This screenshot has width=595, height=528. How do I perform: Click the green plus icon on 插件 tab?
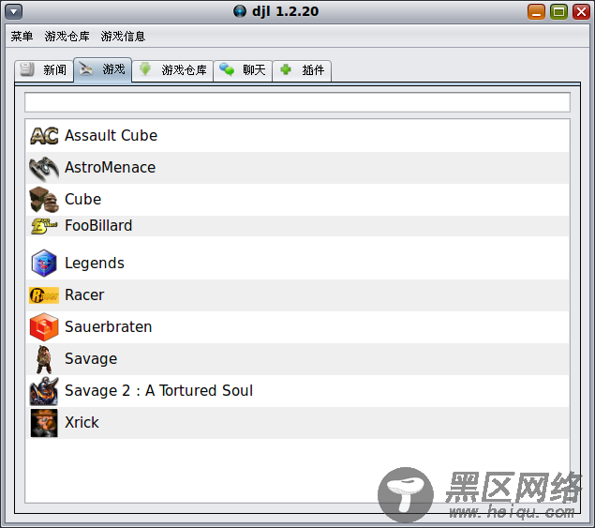[286, 69]
